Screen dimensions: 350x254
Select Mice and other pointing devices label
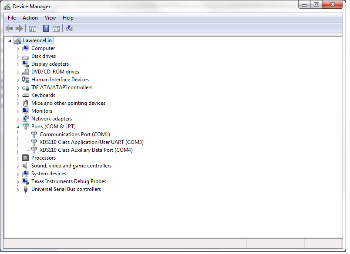tap(68, 103)
